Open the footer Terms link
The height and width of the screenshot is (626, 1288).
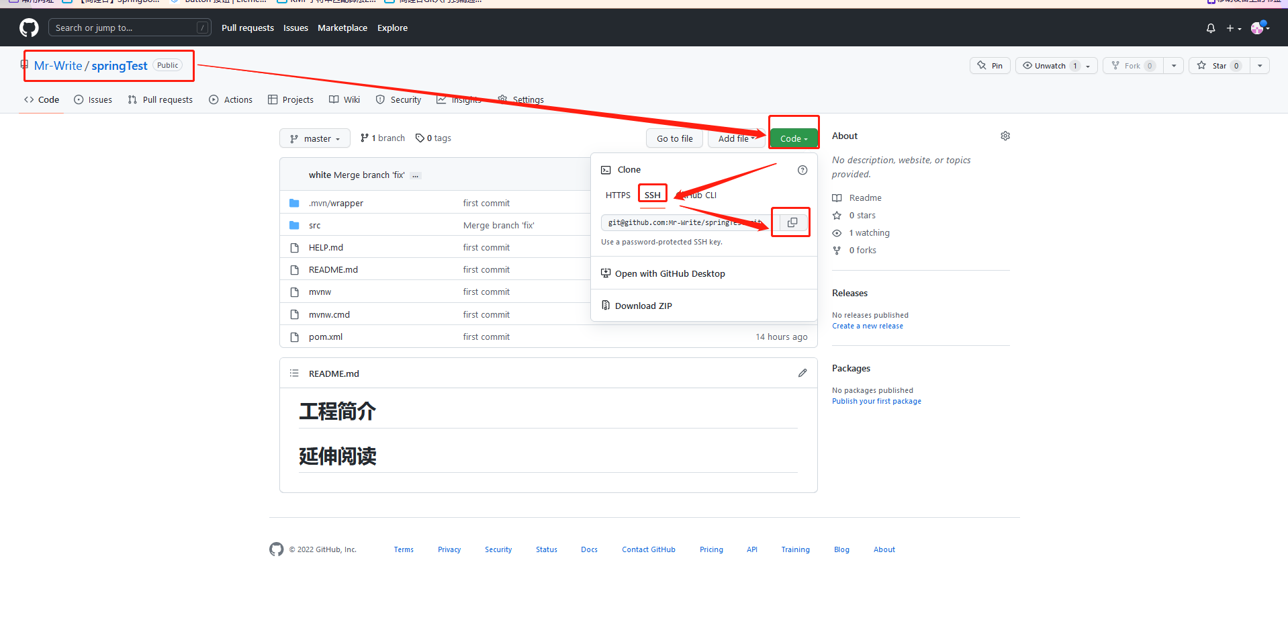404,550
